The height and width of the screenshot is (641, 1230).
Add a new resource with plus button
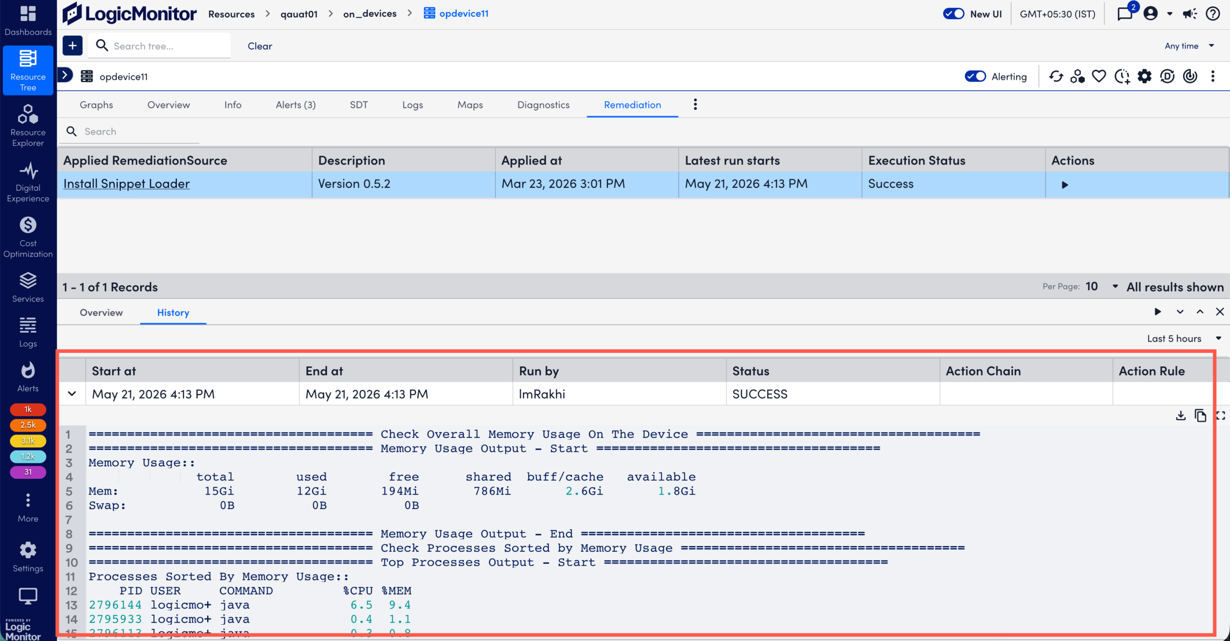(73, 46)
